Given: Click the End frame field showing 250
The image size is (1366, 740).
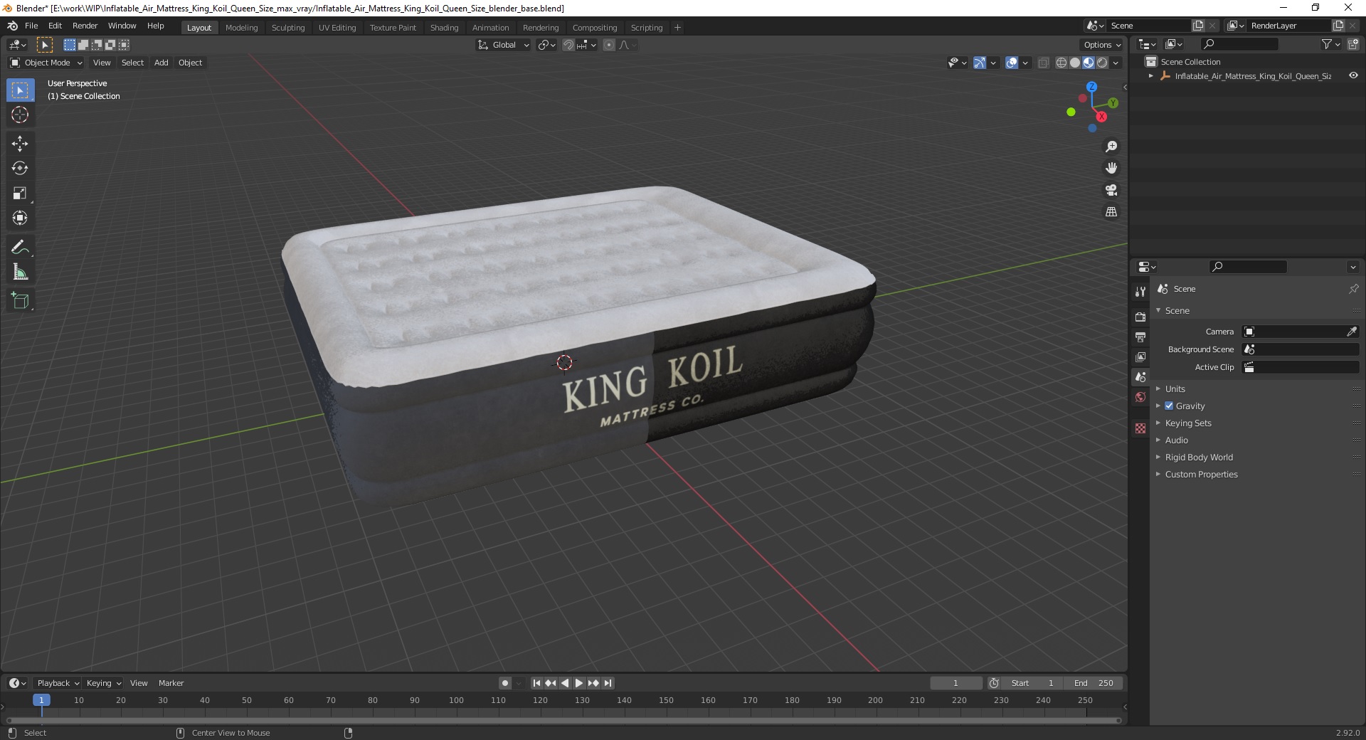Looking at the screenshot, I should tap(1094, 683).
